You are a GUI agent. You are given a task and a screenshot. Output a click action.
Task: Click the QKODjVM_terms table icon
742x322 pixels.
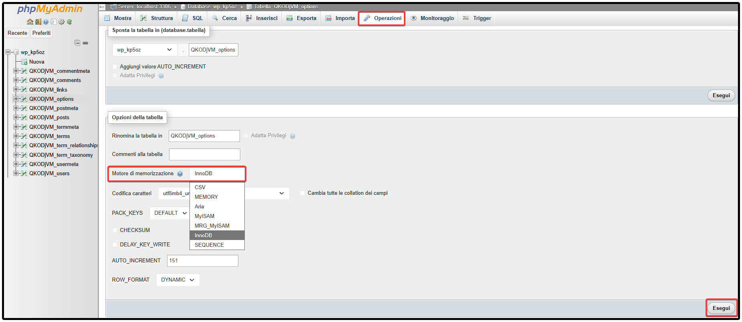click(x=24, y=136)
